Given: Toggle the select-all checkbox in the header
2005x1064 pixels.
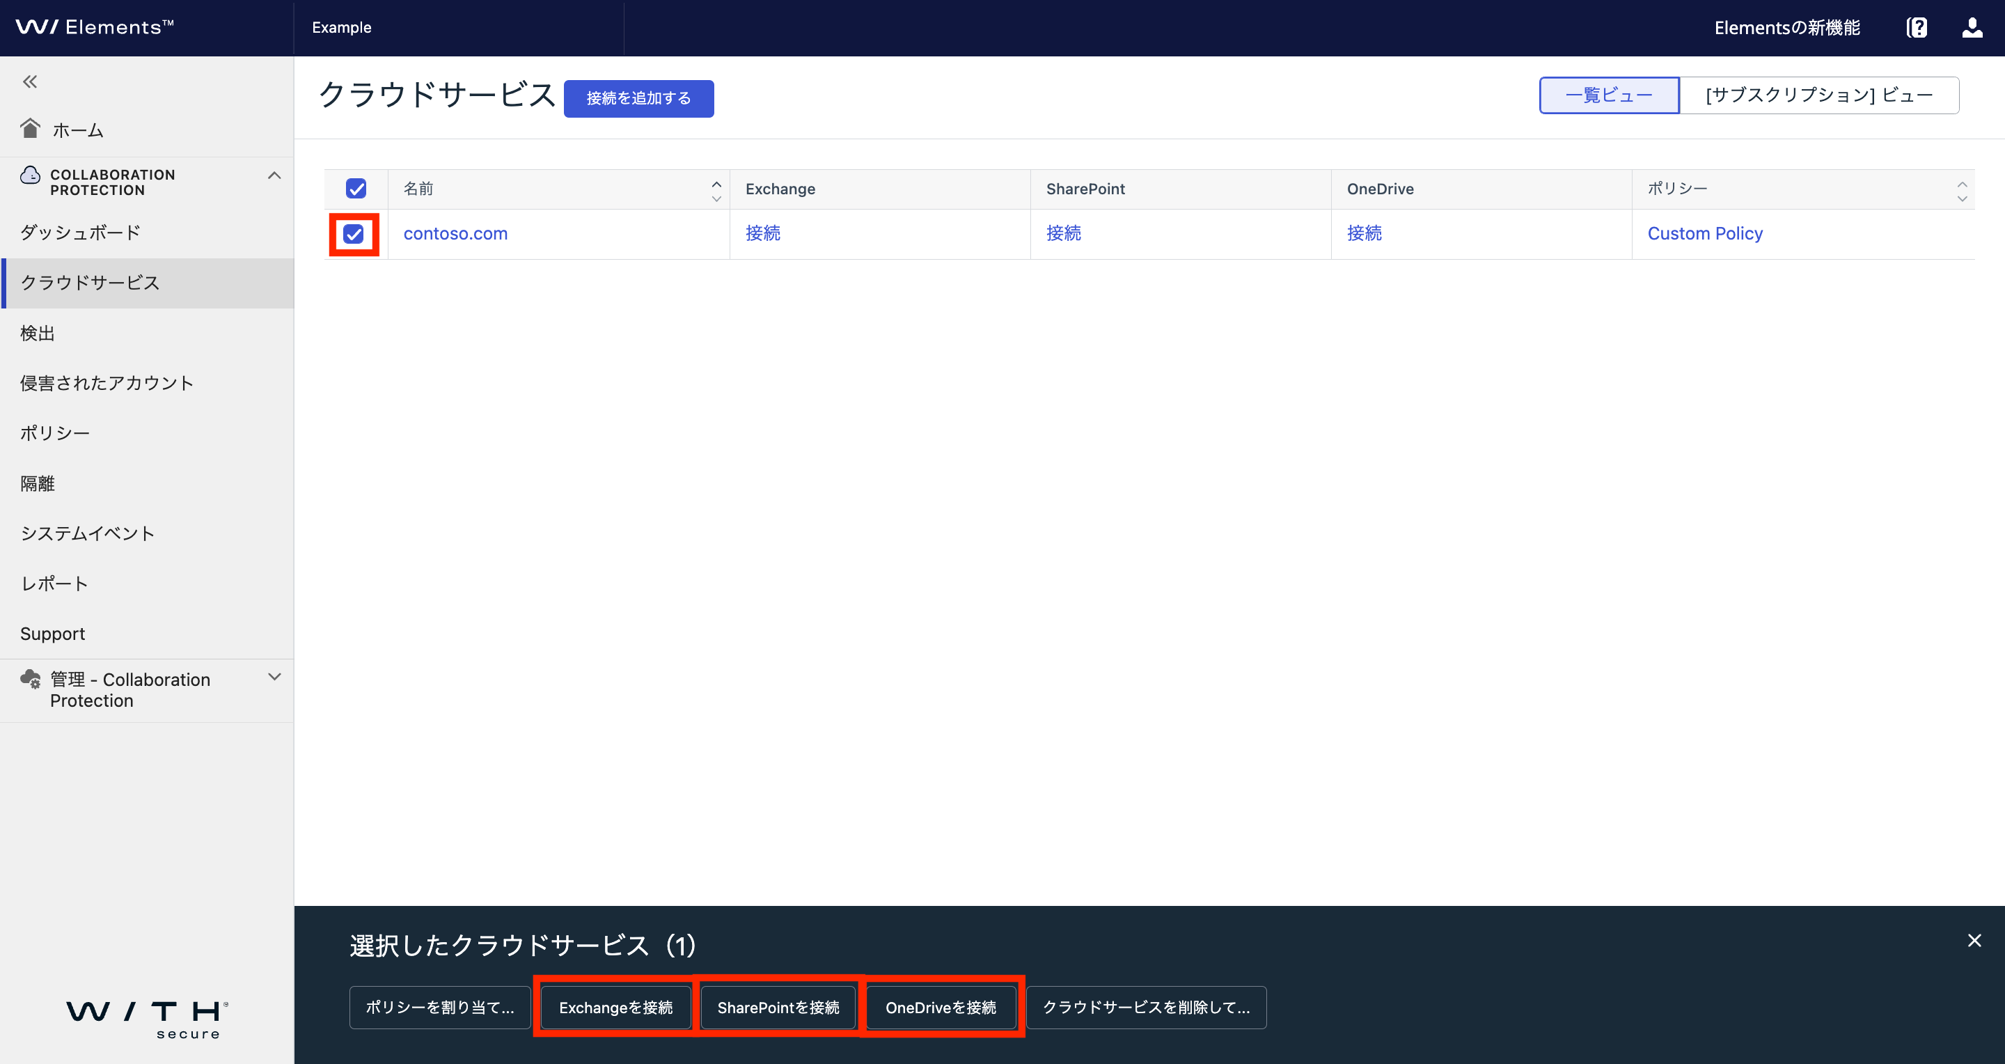Looking at the screenshot, I should pos(356,189).
